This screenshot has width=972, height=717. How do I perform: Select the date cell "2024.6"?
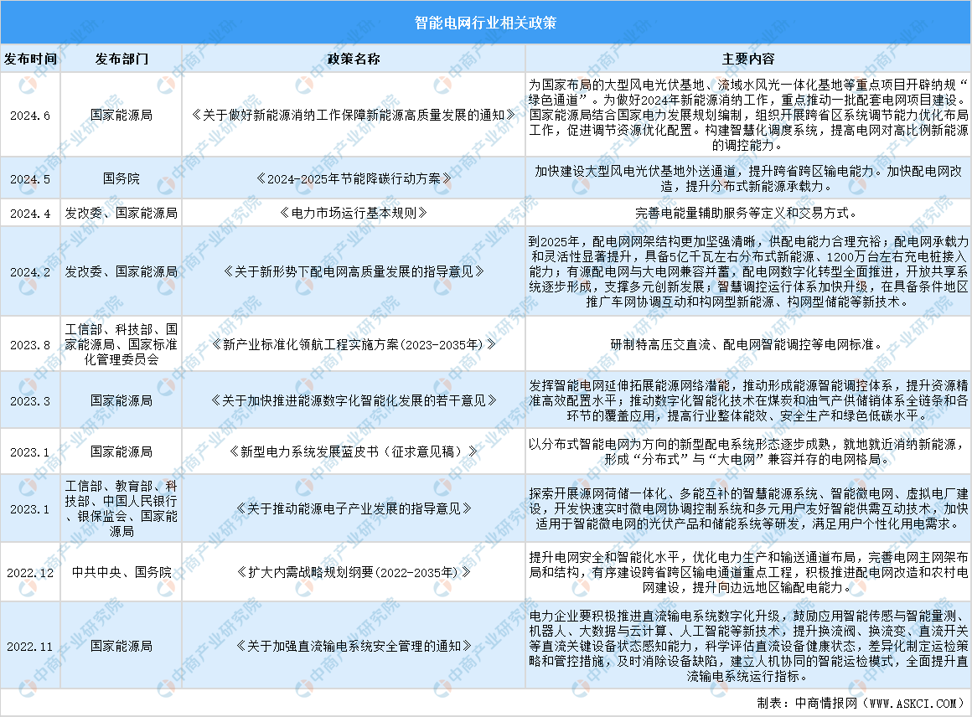coord(30,116)
